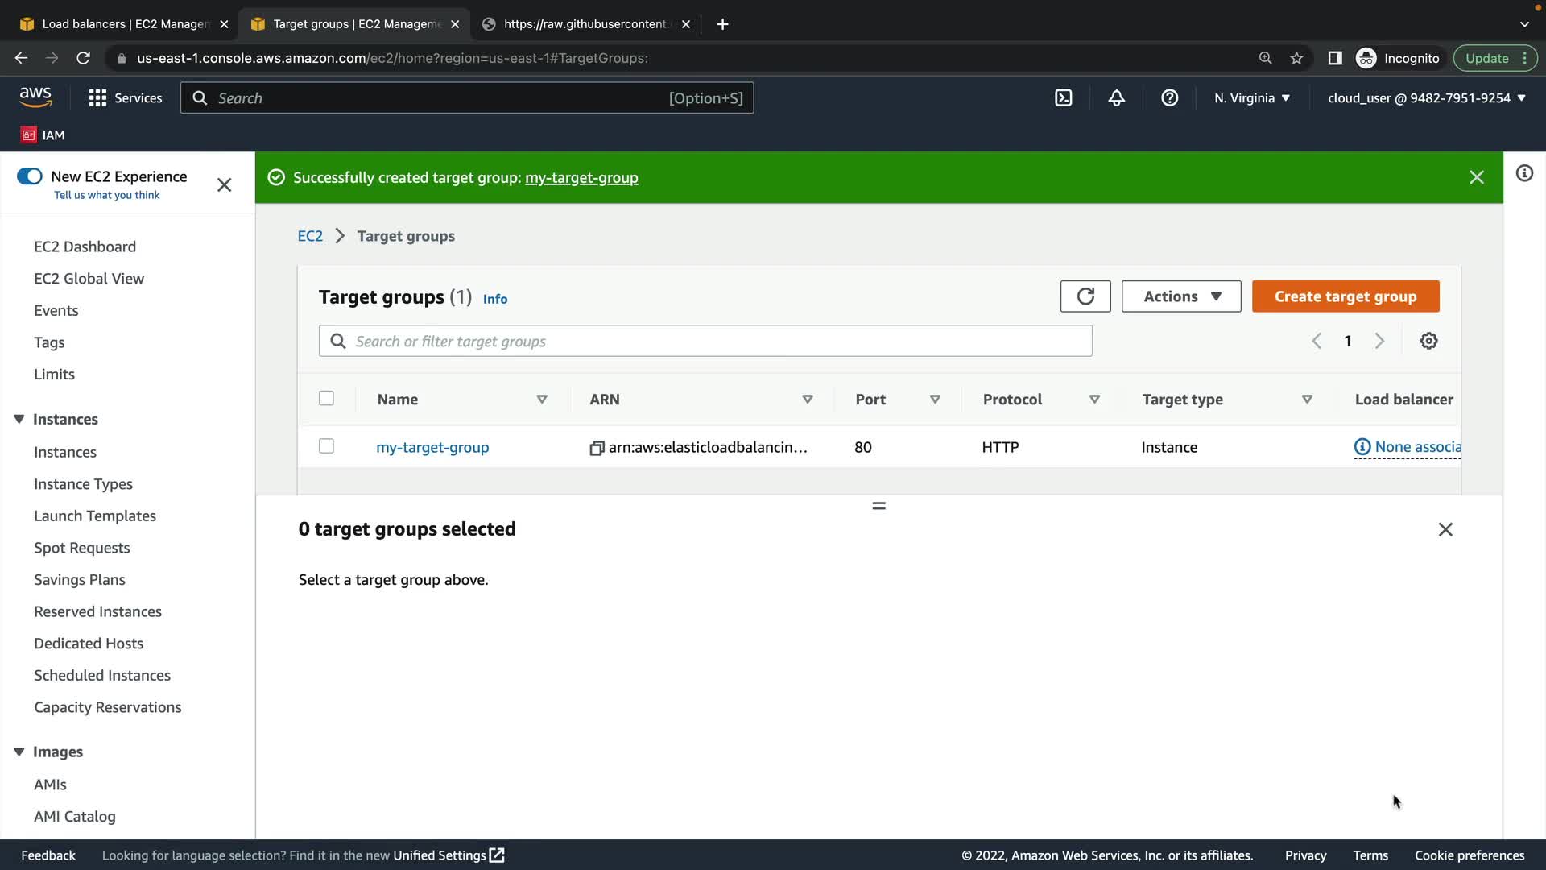The width and height of the screenshot is (1546, 870).
Task: Check the select-all target groups checkbox
Action: pyautogui.click(x=326, y=399)
